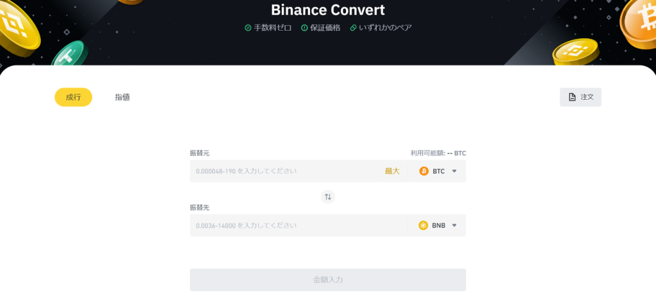656x296 pixels.
Task: Click the 金額入力 button
Action: click(327, 280)
